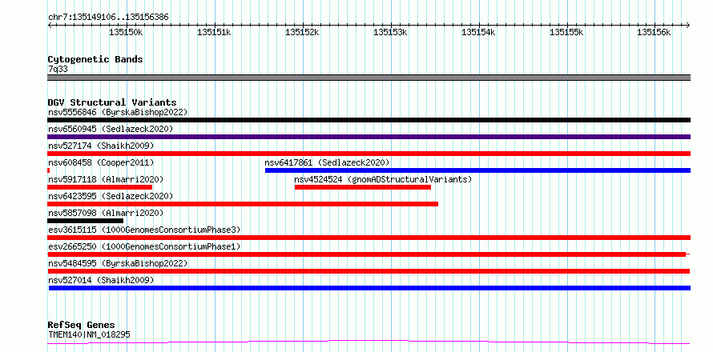The width and height of the screenshot is (713, 352).
Task: Click the 135154k ruler tick label
Action: click(479, 33)
